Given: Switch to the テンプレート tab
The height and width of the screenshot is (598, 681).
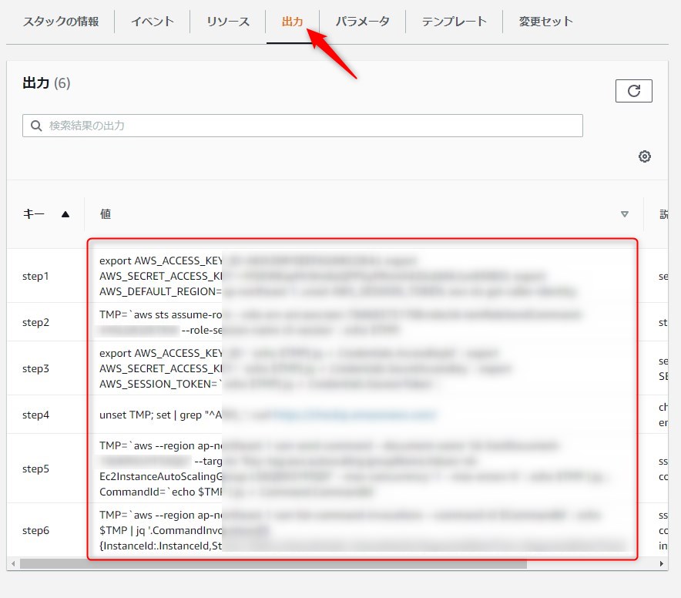Looking at the screenshot, I should coord(454,22).
